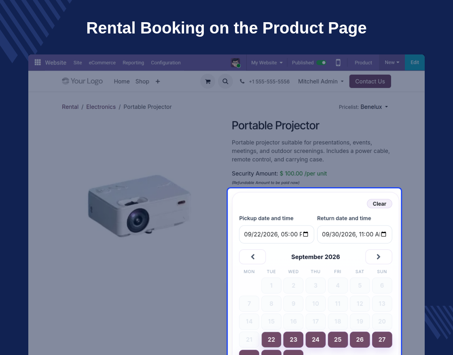Viewport: 453px width, 355px height.
Task: Go to previous month in calendar
Action: (252, 257)
